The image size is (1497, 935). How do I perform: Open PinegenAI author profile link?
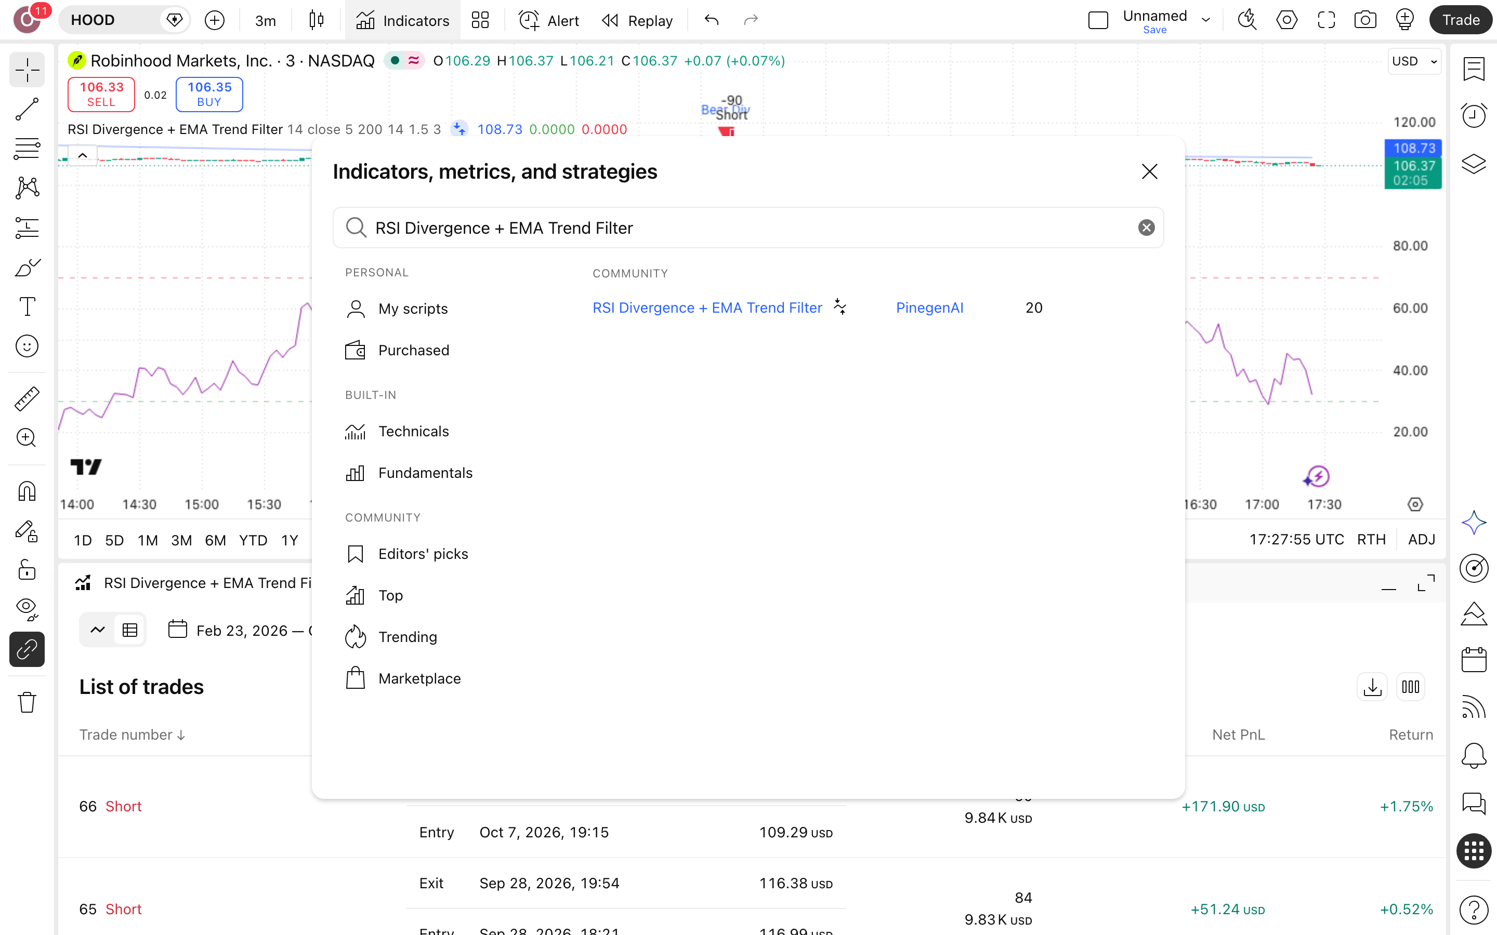click(930, 308)
